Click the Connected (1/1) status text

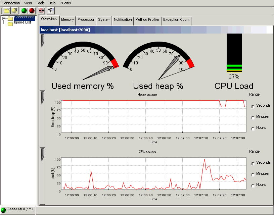pos(20,209)
